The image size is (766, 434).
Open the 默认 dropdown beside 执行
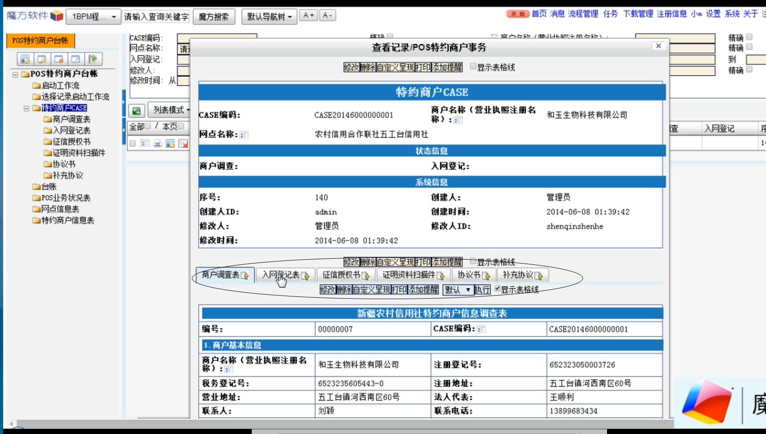(458, 290)
